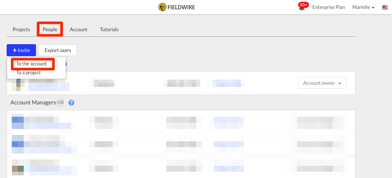Click the help icon beside Account Managers

coord(71,103)
